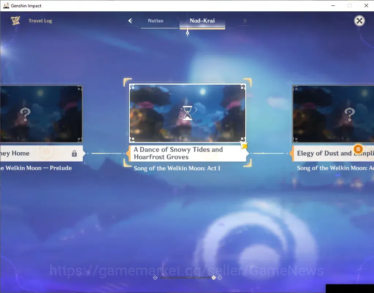Open the Elegy of Dust quest thumbnail
The width and height of the screenshot is (374, 293).
click(333, 114)
